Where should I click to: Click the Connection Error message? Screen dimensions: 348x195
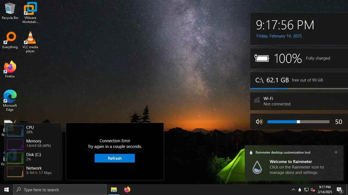click(x=115, y=141)
